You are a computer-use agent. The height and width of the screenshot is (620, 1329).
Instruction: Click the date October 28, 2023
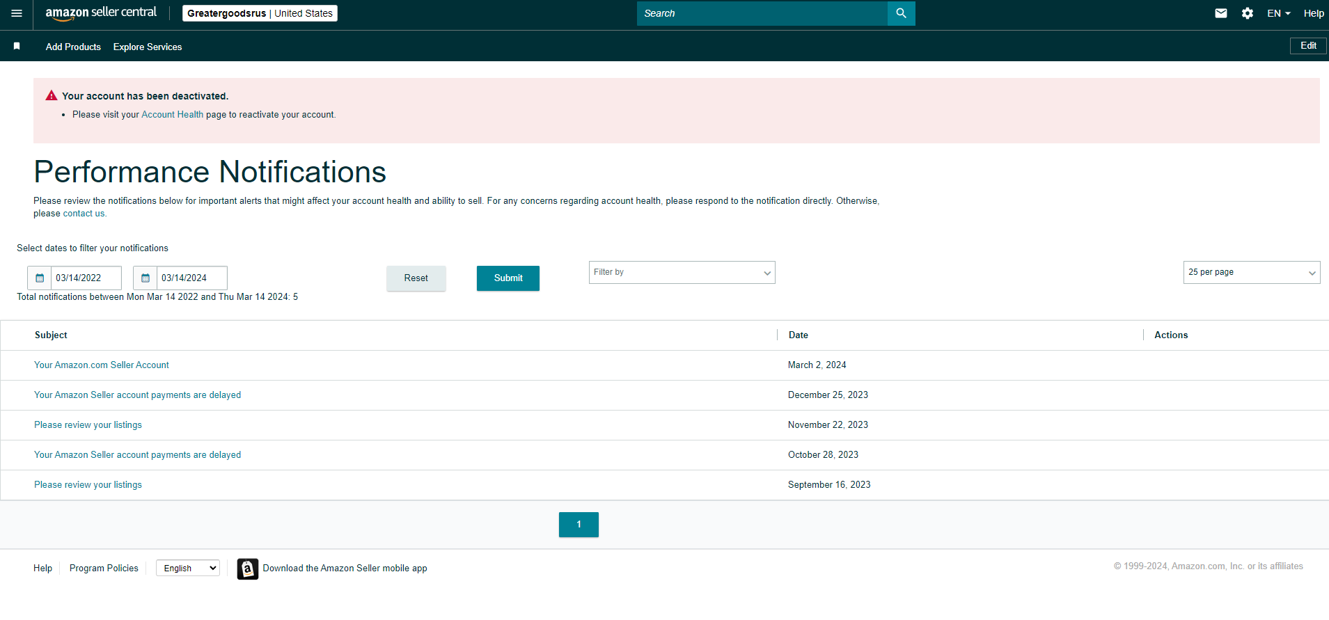pyautogui.click(x=823, y=454)
